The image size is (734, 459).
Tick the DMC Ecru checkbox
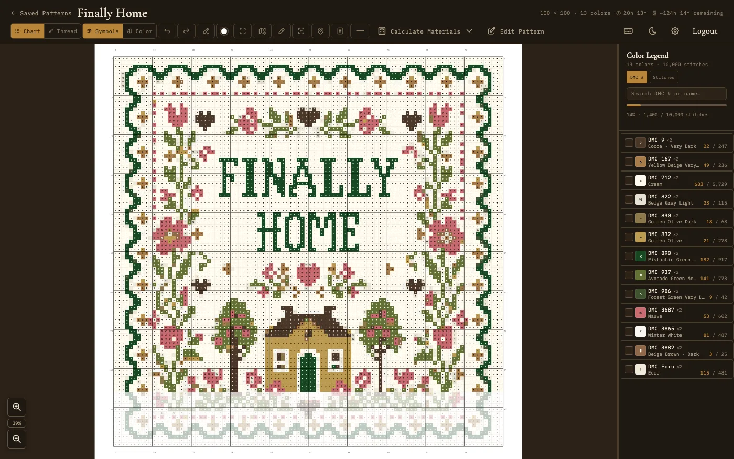pos(629,369)
